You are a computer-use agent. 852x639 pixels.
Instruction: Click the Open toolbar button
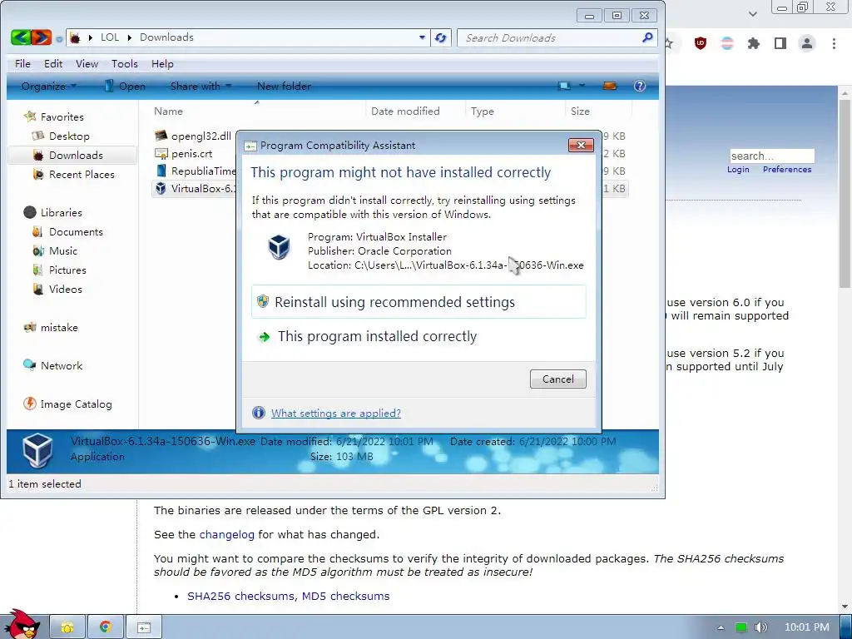pos(125,86)
